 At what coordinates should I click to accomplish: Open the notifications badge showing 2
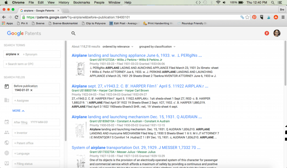pos(267,33)
